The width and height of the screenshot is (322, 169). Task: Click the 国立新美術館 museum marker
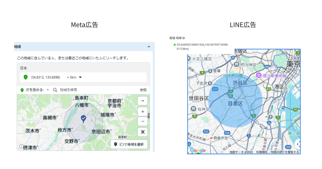259,76
